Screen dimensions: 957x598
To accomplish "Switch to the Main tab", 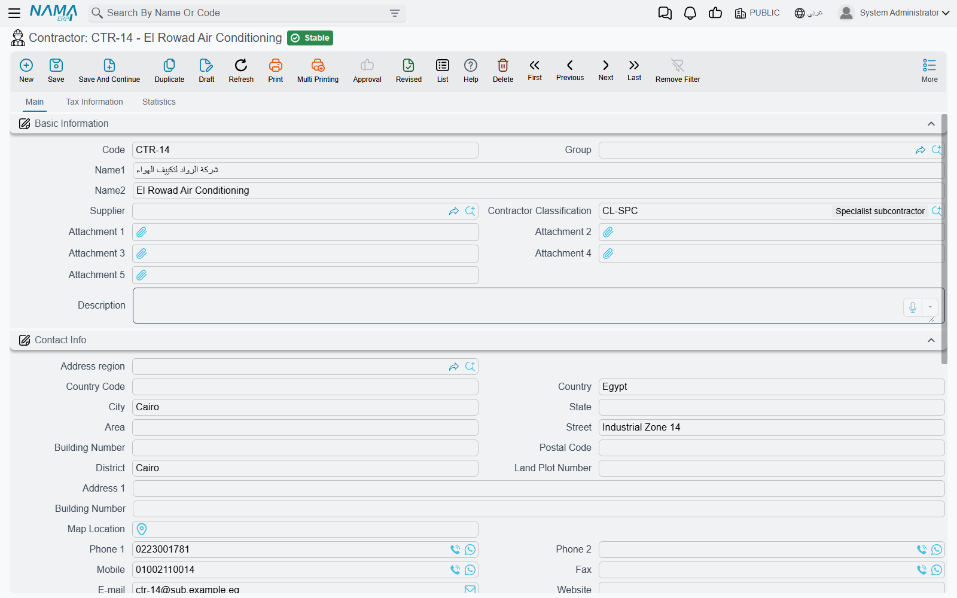I will [35, 102].
